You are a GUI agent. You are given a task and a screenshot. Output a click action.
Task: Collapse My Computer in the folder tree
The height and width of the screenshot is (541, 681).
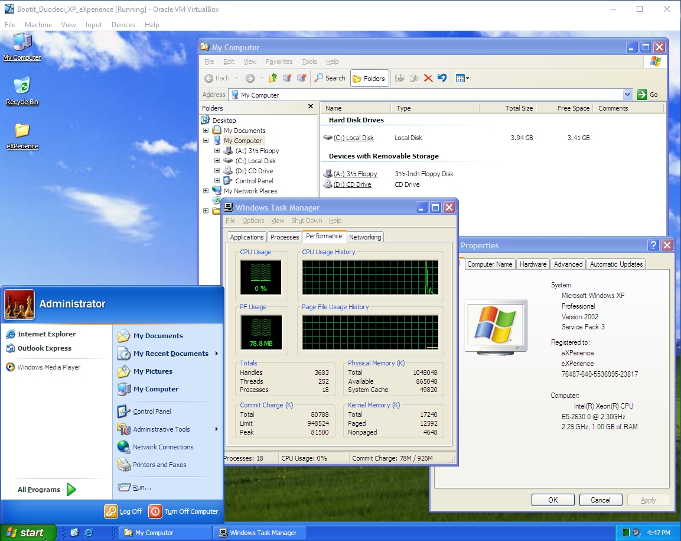(x=206, y=141)
